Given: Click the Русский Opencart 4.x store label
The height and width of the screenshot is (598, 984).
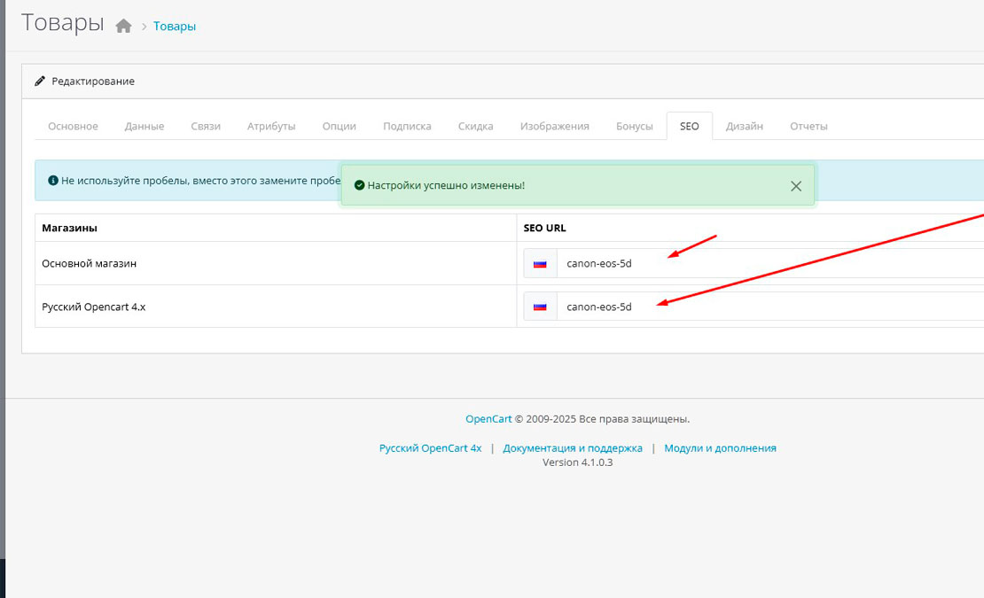Looking at the screenshot, I should 93,307.
